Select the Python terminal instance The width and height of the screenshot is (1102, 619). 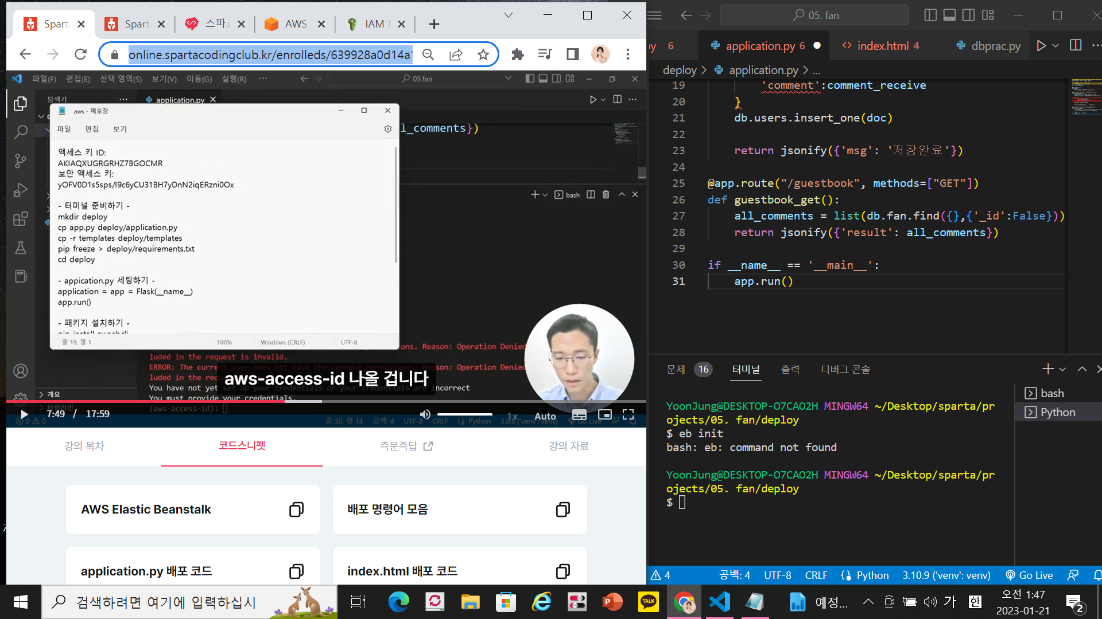1057,412
